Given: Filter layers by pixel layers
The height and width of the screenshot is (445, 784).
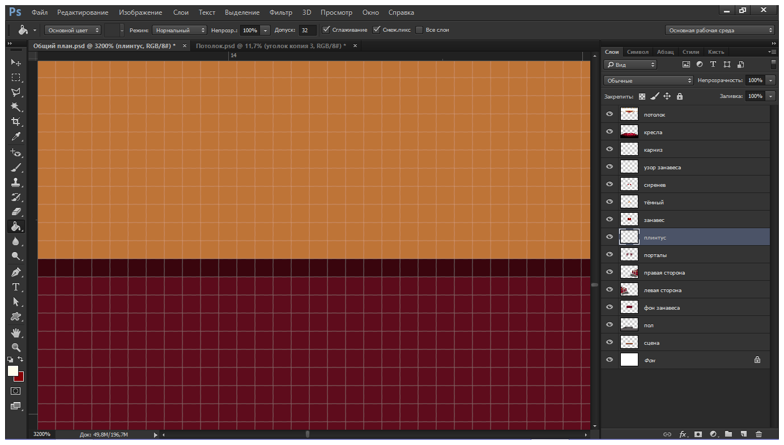Looking at the screenshot, I should click(686, 65).
